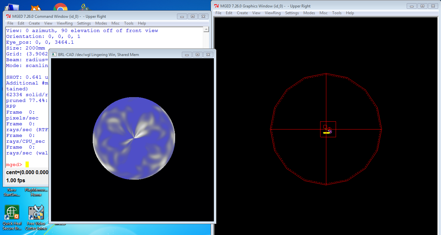Open Quick Heal Secure Browse desktop shortcut
441x235 pixels.
click(12, 218)
